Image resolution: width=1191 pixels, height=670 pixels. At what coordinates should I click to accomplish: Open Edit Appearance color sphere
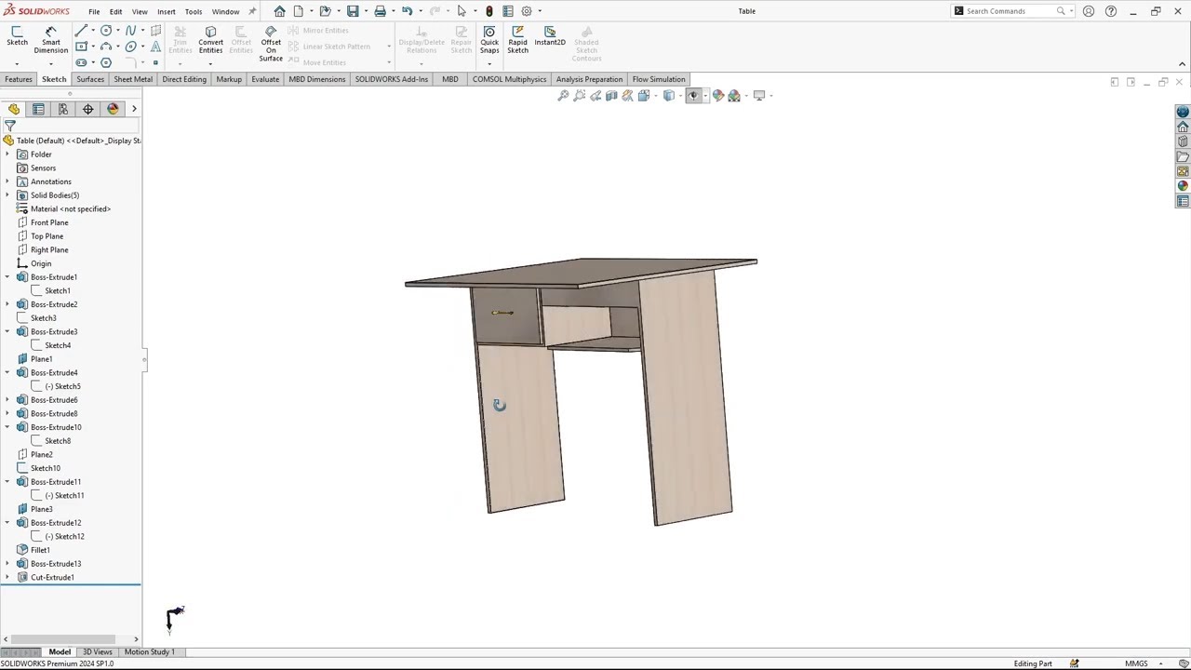pyautogui.click(x=718, y=96)
